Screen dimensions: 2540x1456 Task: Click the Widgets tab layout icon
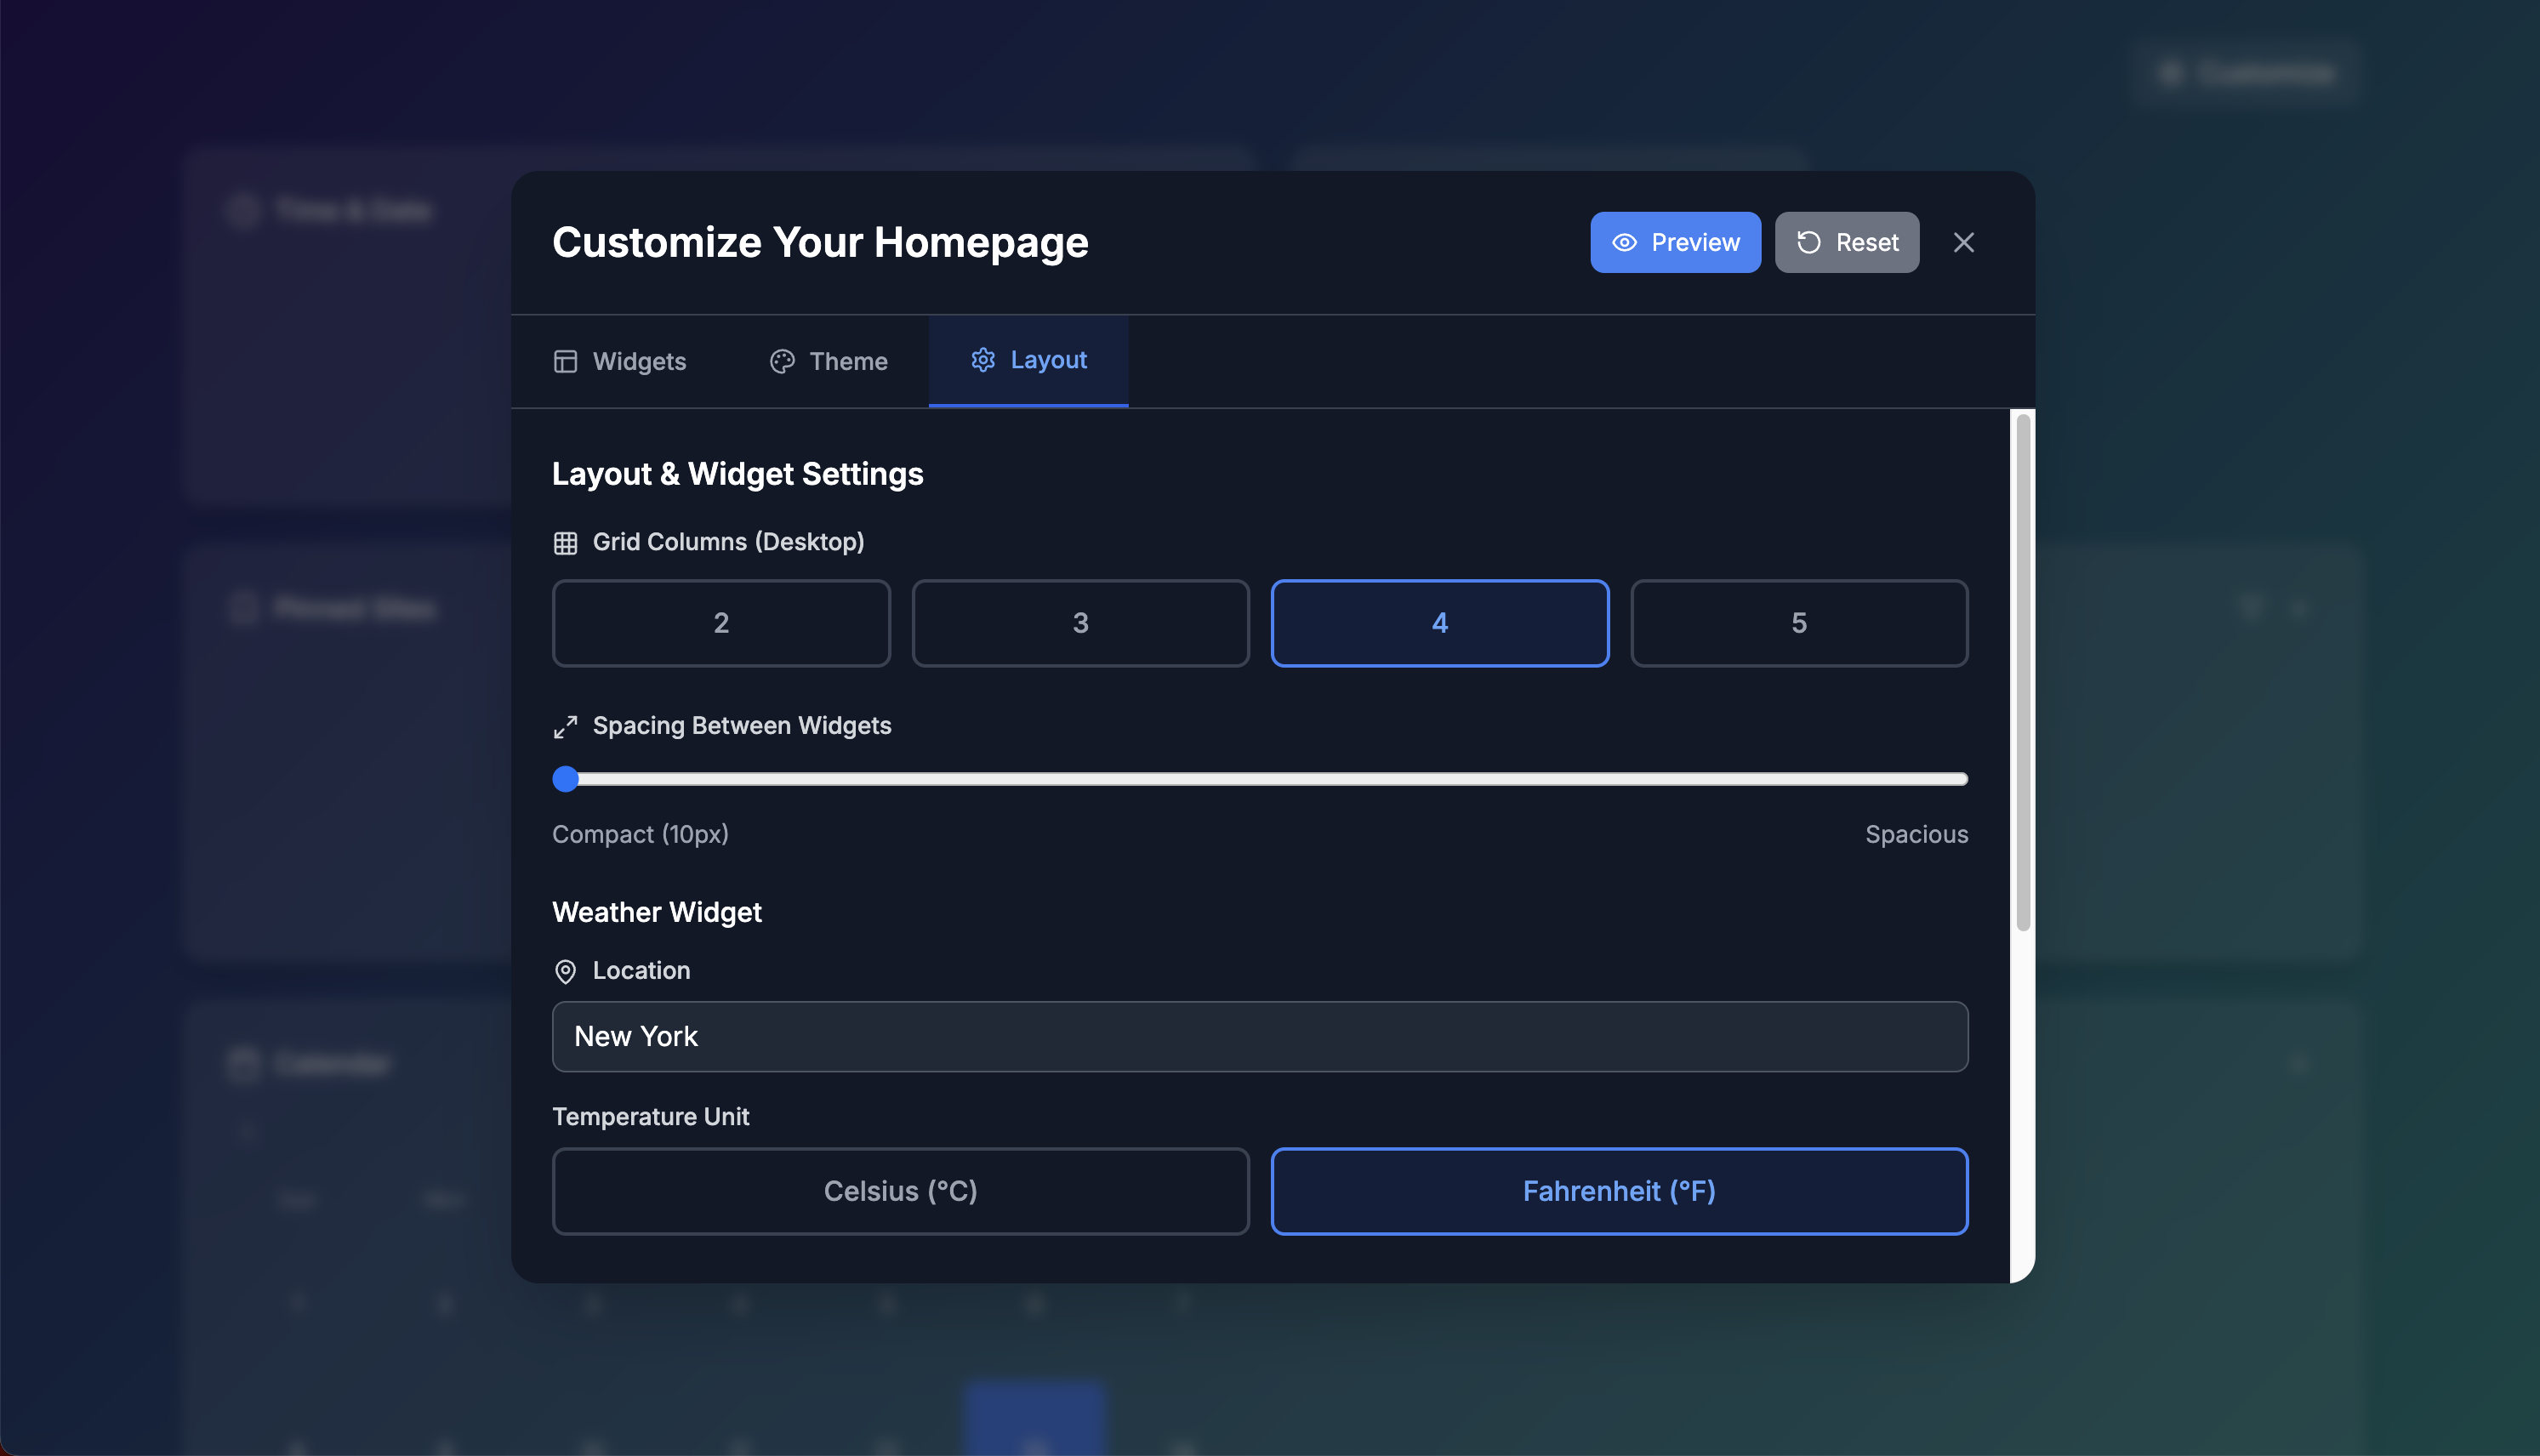tap(565, 361)
